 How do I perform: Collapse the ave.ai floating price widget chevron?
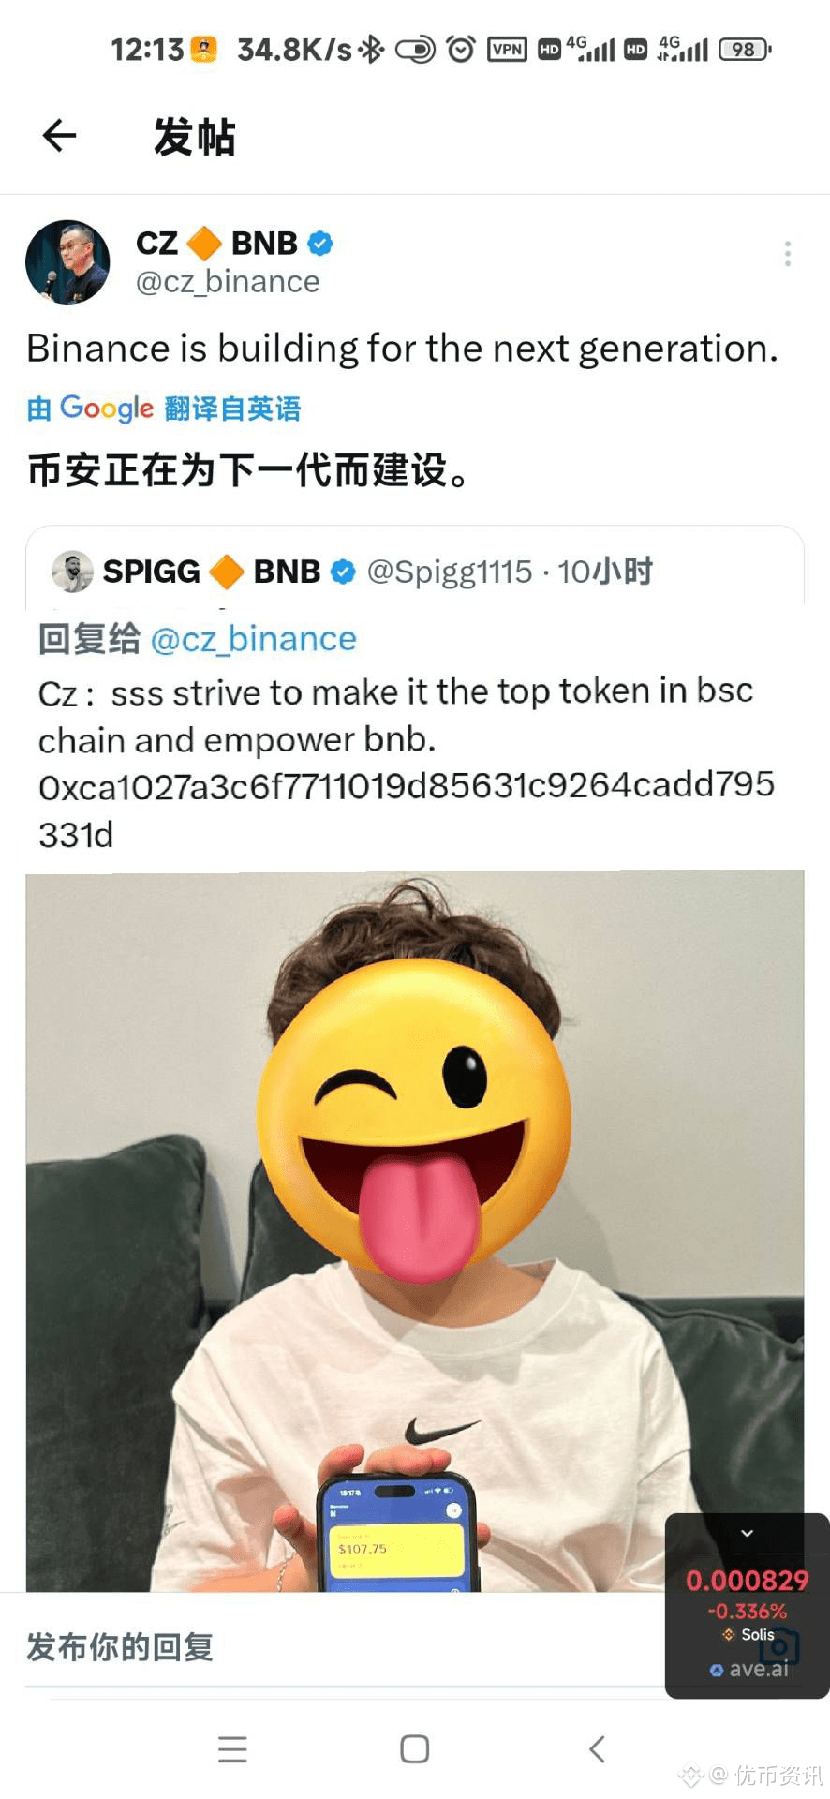pyautogui.click(x=747, y=1534)
